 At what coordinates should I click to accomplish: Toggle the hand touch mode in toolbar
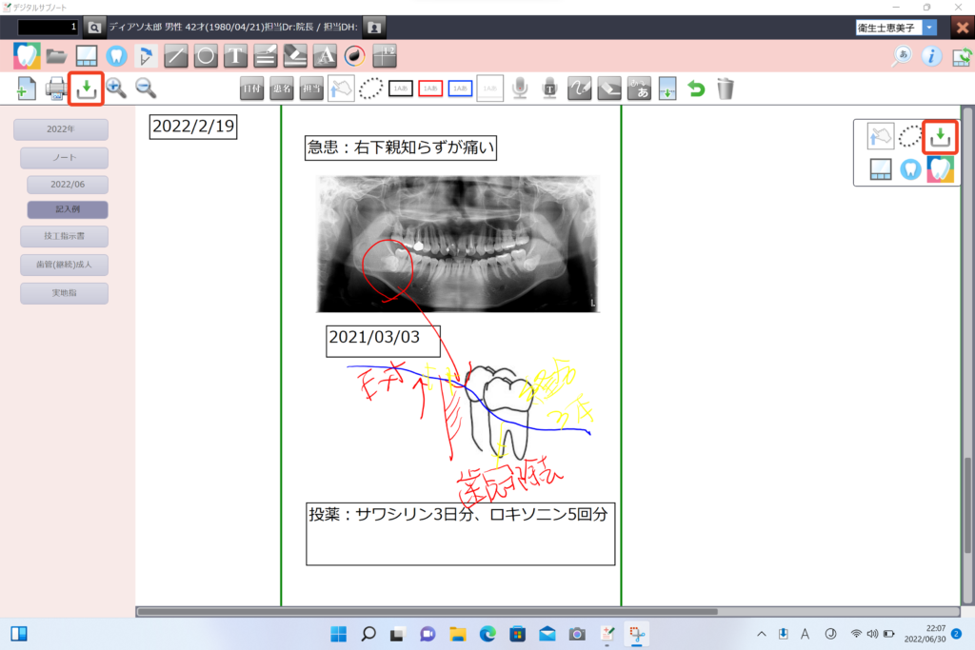tap(341, 89)
